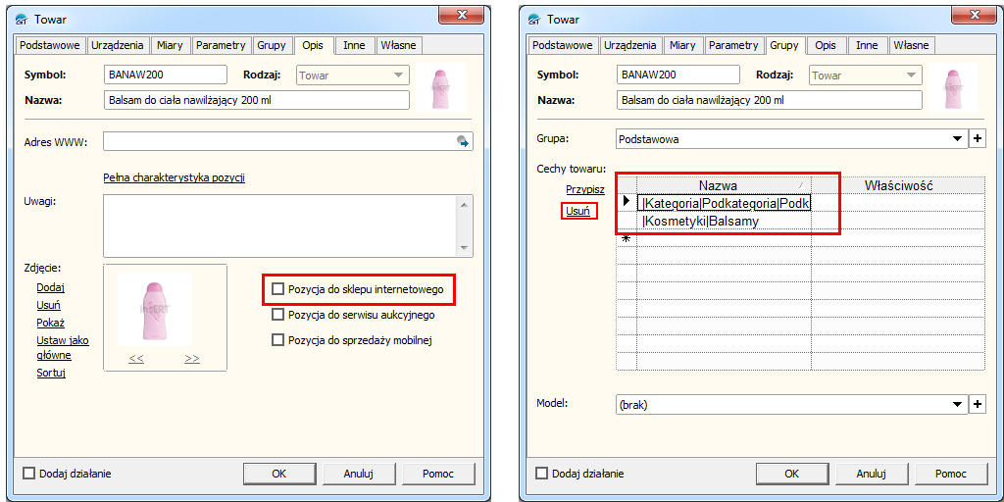Show previous photo with << arrow
1004x502 pixels.
pos(136,359)
